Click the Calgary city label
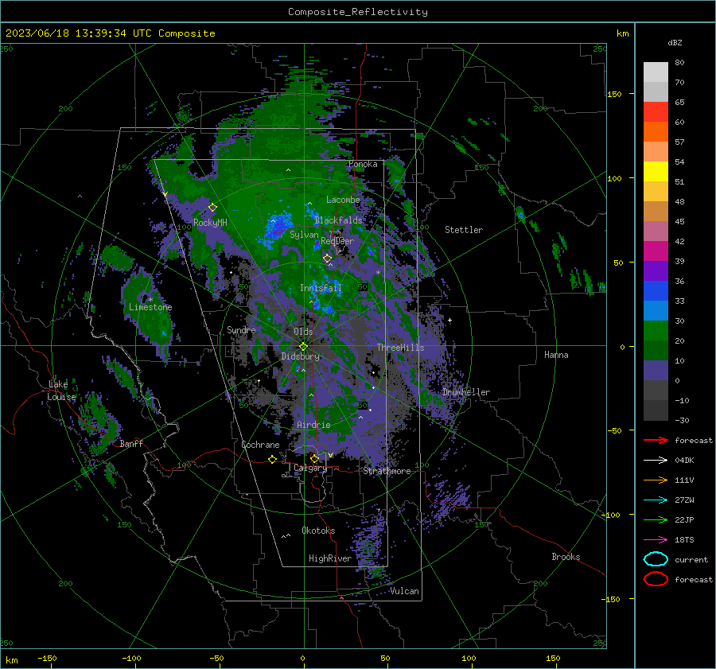The height and width of the screenshot is (669, 716). (x=310, y=468)
